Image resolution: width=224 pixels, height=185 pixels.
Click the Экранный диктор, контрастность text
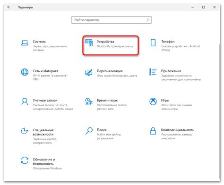pyautogui.click(x=45, y=141)
